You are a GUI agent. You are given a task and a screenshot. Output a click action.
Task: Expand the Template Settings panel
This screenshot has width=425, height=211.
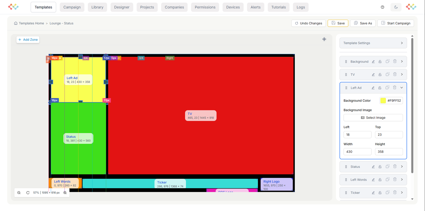coord(402,43)
